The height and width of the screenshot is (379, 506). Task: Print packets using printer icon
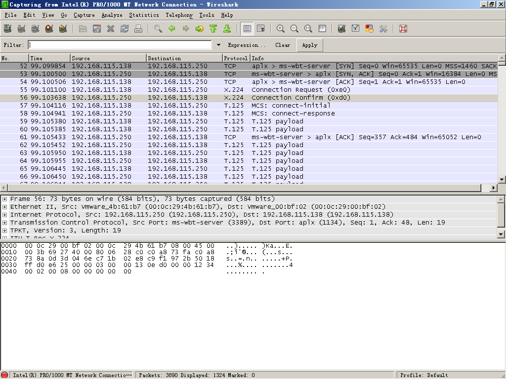(138, 29)
